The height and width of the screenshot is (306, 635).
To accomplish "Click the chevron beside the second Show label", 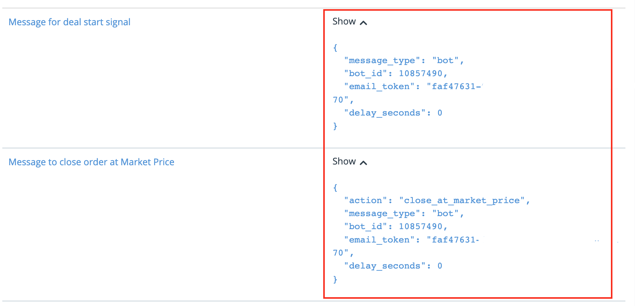I will coord(363,163).
